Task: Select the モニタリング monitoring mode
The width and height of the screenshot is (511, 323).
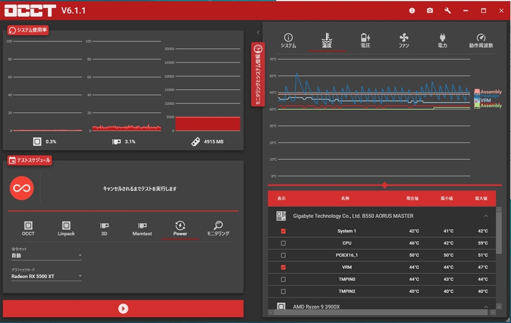Action: click(x=218, y=229)
